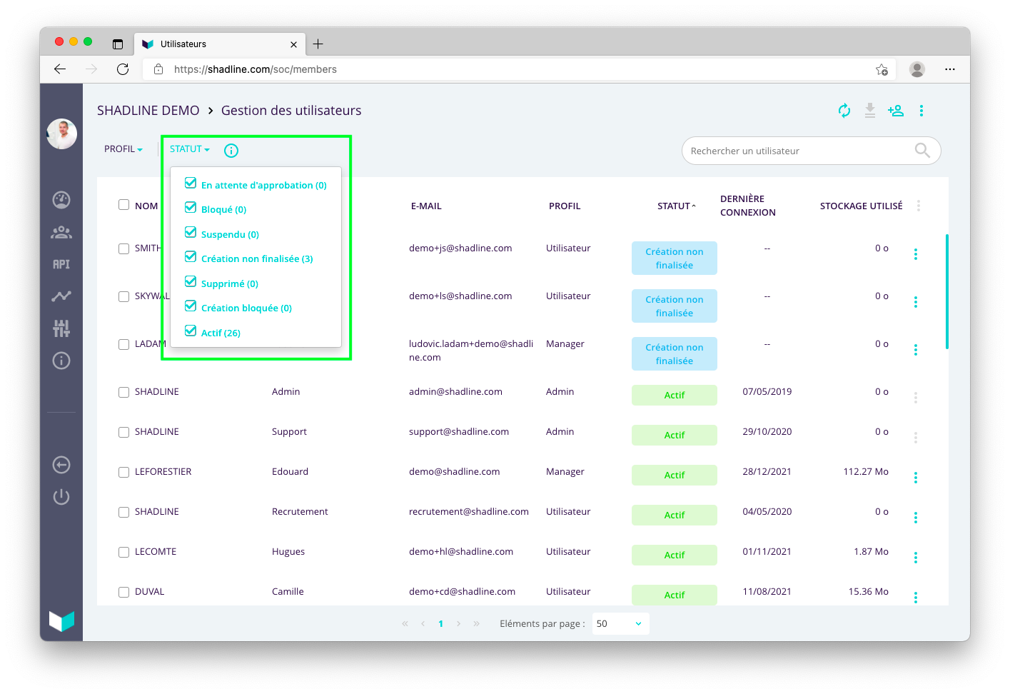
Task: Open the dashboard gauge icon in sidebar
Action: tap(61, 200)
